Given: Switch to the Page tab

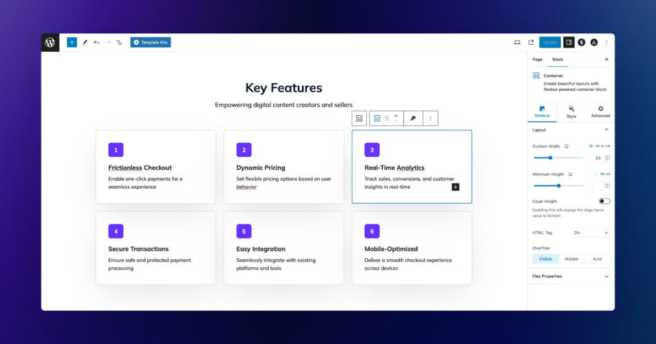Looking at the screenshot, I should coord(537,59).
